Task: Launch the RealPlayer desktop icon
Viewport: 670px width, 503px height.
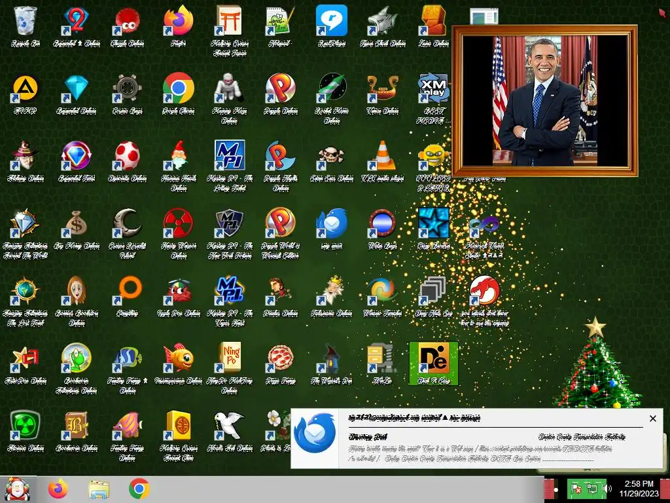Action: (x=332, y=22)
